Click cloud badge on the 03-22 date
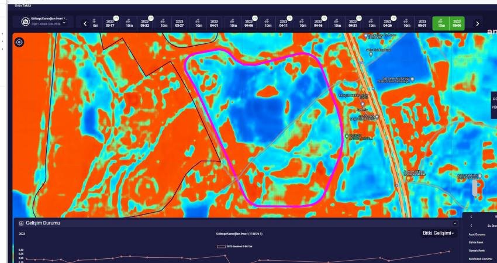 click(x=151, y=18)
